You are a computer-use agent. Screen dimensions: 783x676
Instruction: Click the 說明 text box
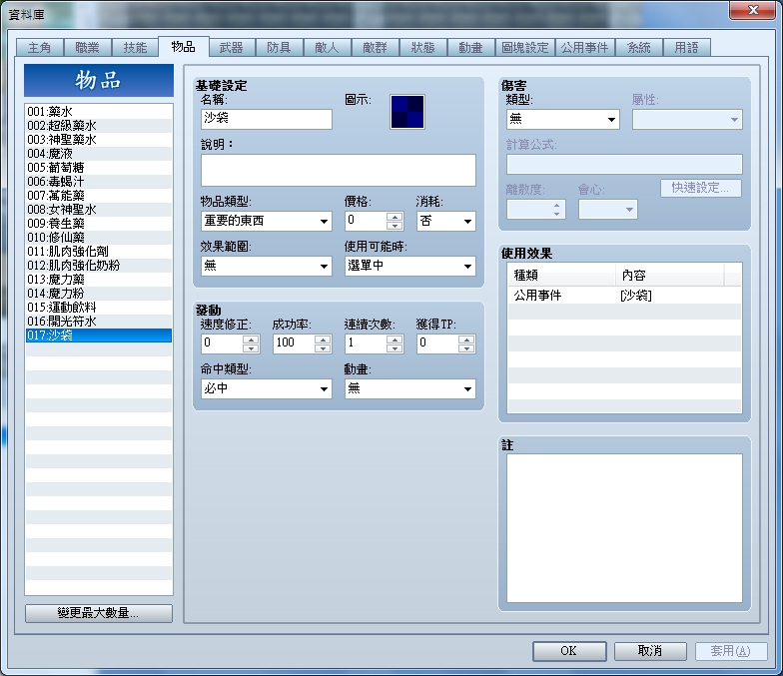[x=338, y=170]
